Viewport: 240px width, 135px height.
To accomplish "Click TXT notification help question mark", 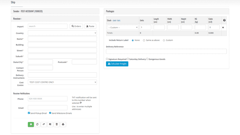I will [81, 103].
